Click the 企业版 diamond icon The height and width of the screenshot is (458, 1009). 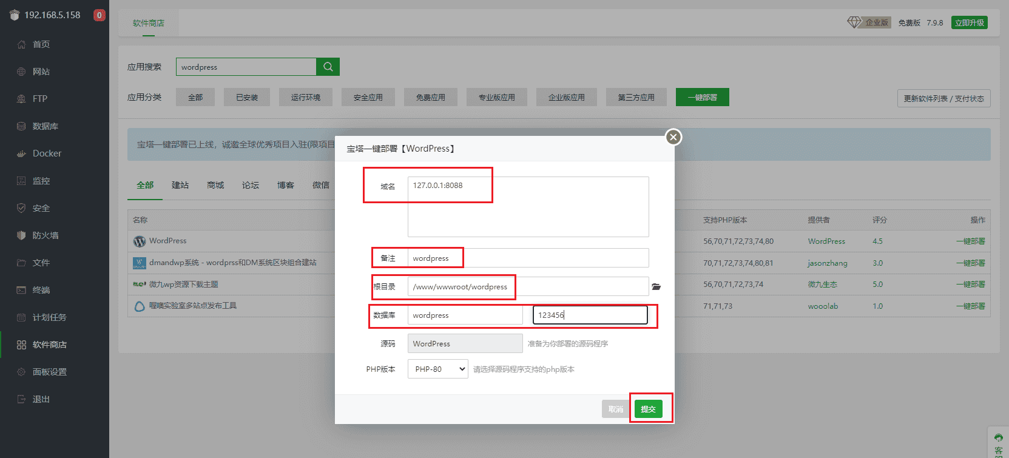coord(854,22)
